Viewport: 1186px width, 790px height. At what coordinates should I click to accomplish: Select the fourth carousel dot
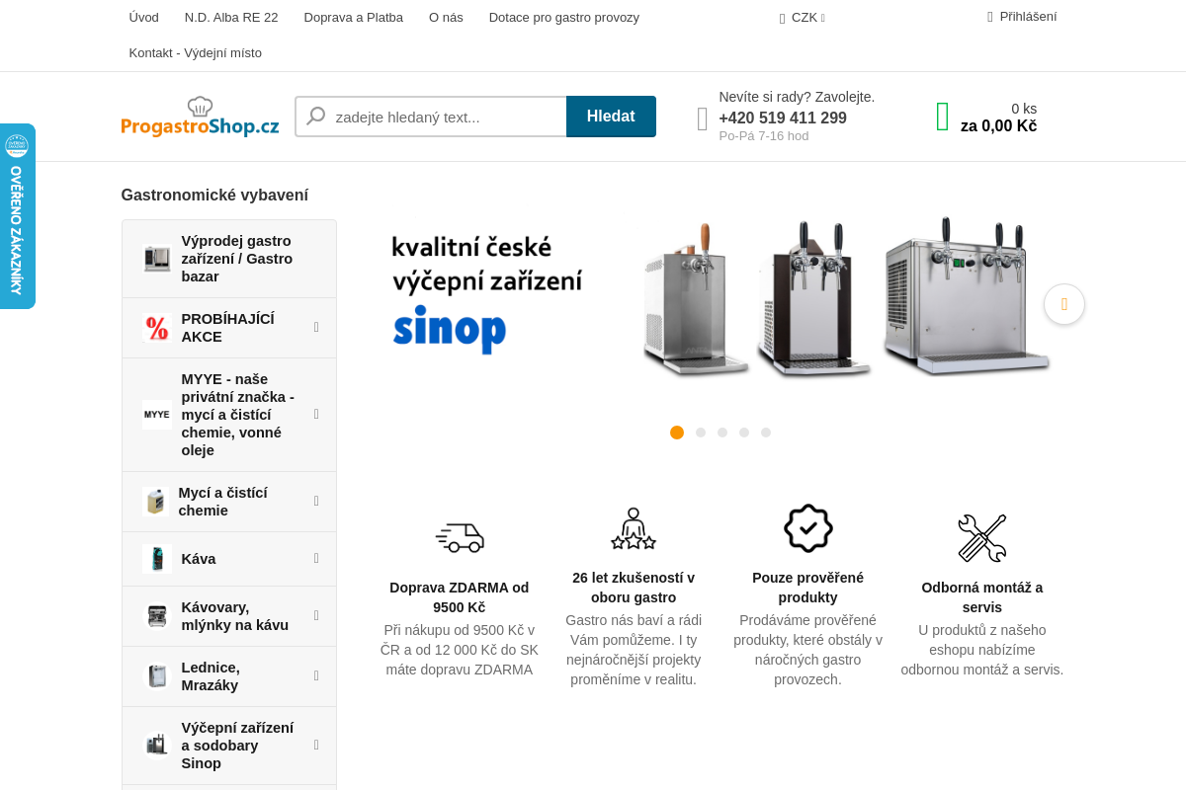coord(744,433)
